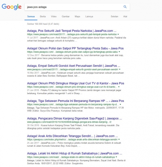
Task: Expand dropdown arrow beside empat-sekuriti-gondol-aset URL
Action: coord(120,69)
